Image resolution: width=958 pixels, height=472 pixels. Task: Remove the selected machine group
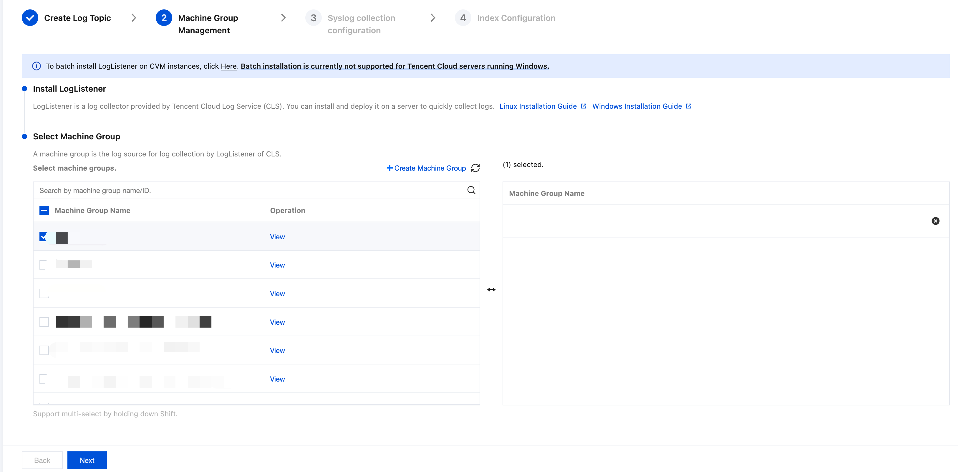tap(935, 221)
